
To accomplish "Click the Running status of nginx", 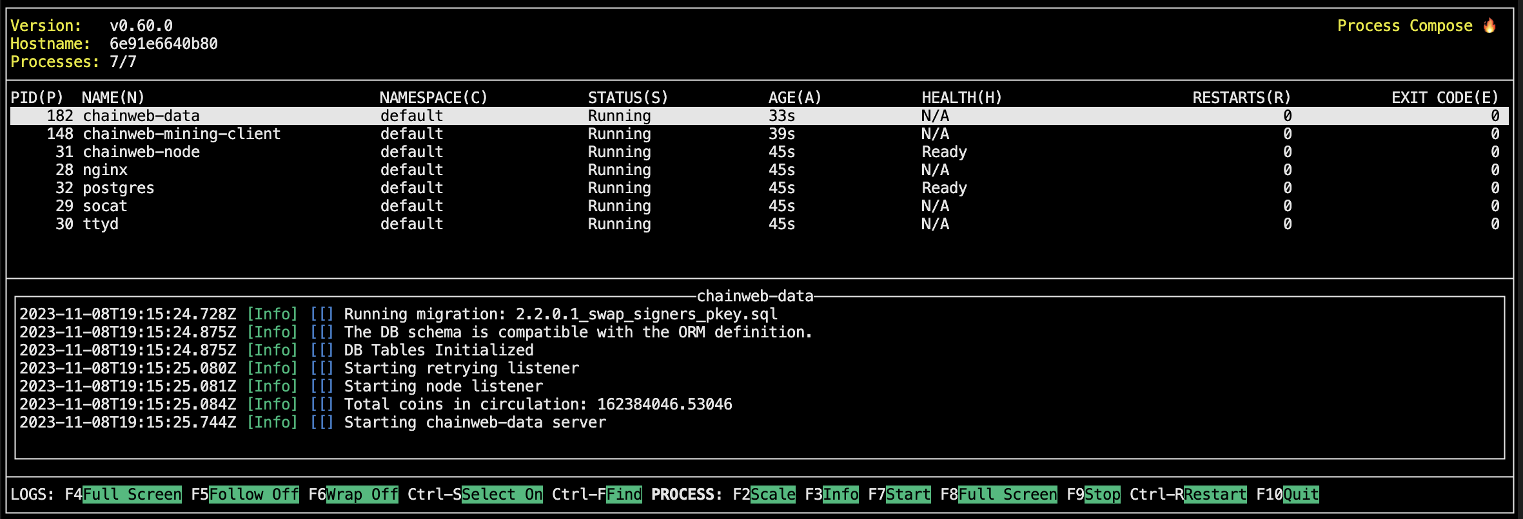I will click(619, 170).
